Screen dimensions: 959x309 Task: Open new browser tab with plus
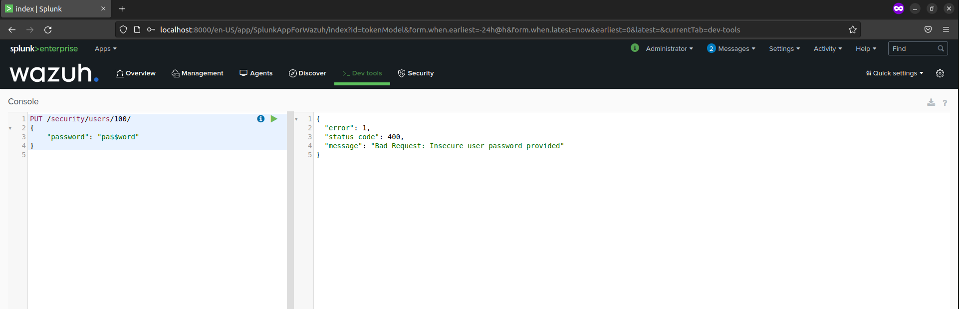point(122,9)
